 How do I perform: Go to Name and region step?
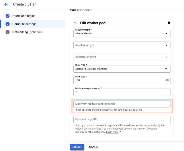24,16
